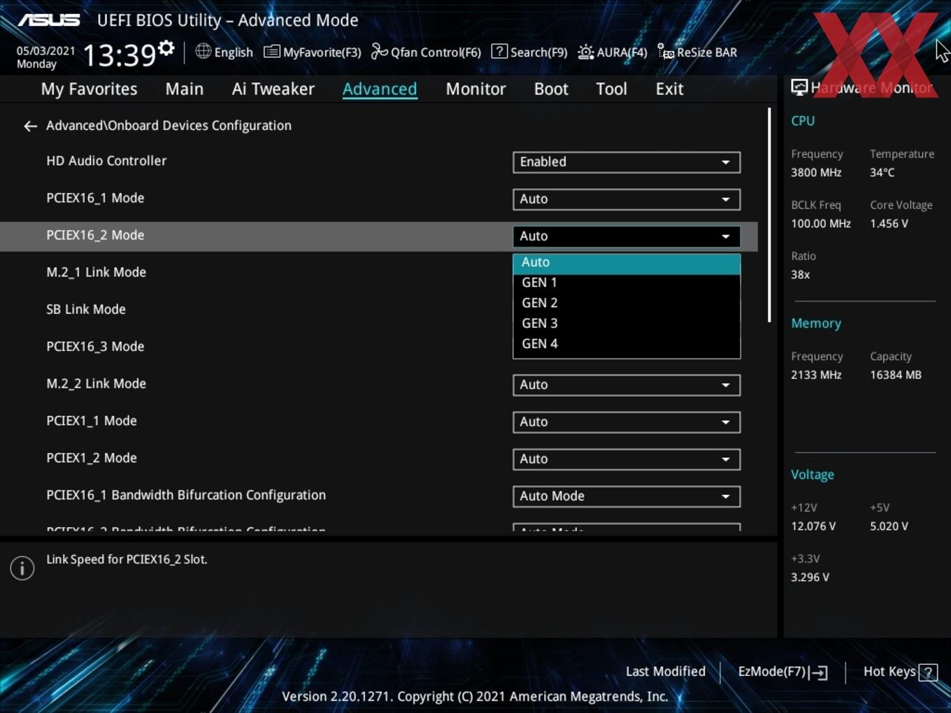
Task: Click the +5V 5.020 V reading
Action: (x=889, y=526)
